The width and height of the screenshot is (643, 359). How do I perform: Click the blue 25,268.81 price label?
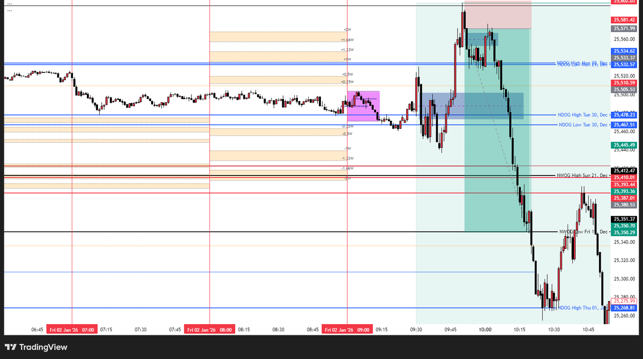coord(626,308)
